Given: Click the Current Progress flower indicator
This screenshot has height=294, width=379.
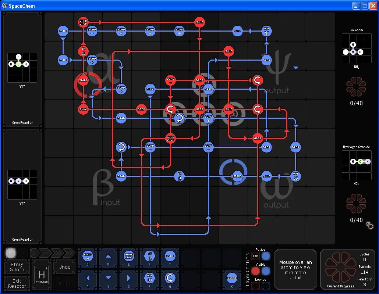Looking at the screenshot, I should coord(340,267).
